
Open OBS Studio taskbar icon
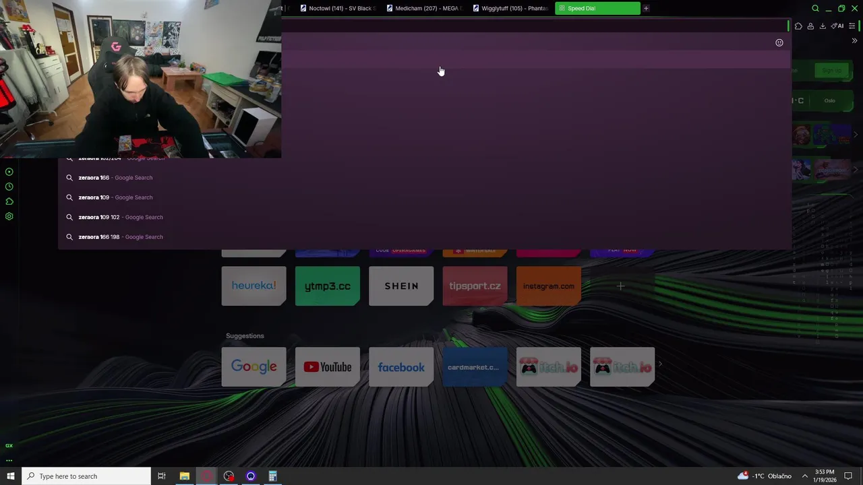(x=229, y=476)
